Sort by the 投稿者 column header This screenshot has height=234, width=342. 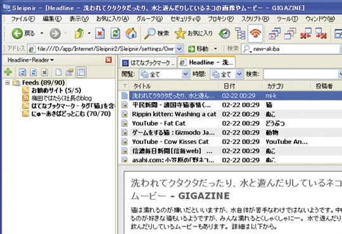[x=326, y=86]
